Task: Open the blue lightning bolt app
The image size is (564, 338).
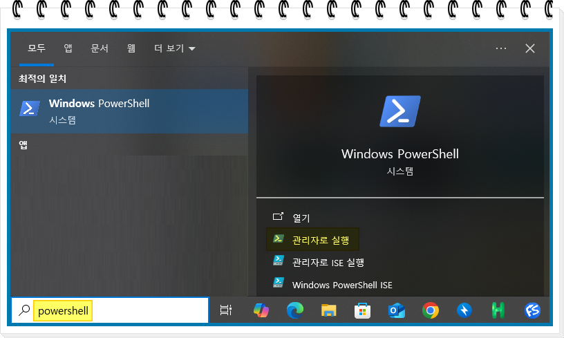Action: [464, 310]
